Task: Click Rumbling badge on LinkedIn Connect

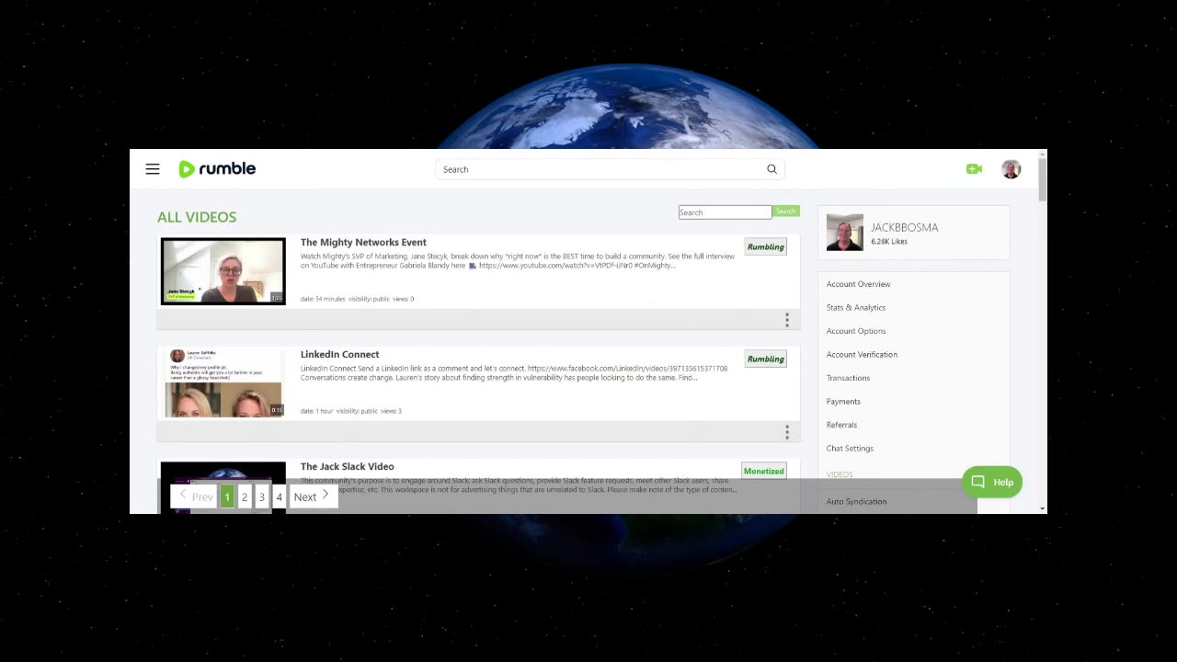Action: [765, 360]
